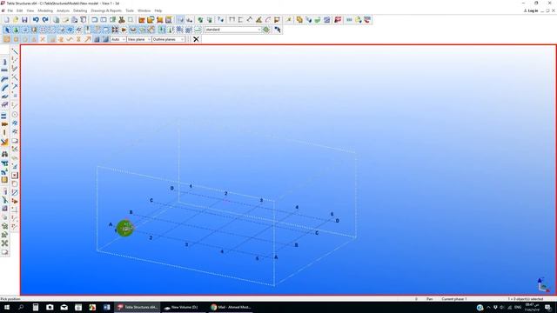
Task: Select the Create curved beam tool
Action: [4, 87]
